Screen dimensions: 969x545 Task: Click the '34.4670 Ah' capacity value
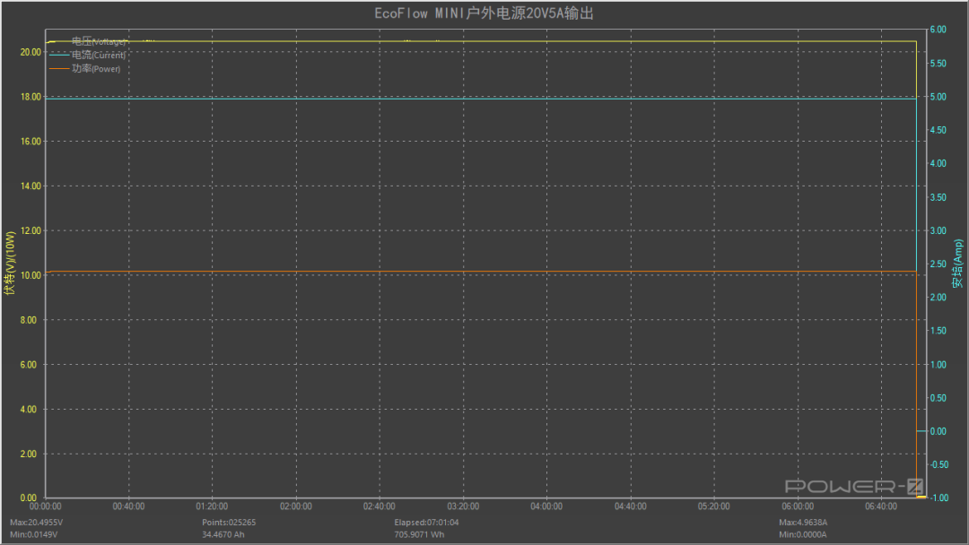[223, 534]
